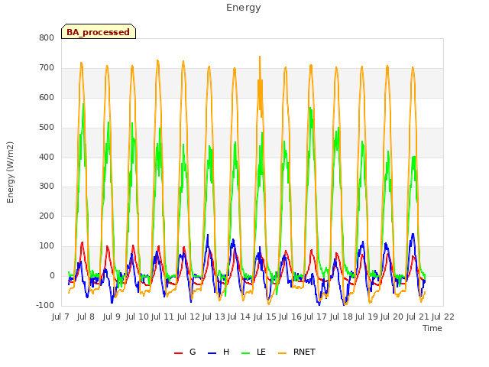Select the G legend label
Screen dimensions: 489x367
click(193, 352)
